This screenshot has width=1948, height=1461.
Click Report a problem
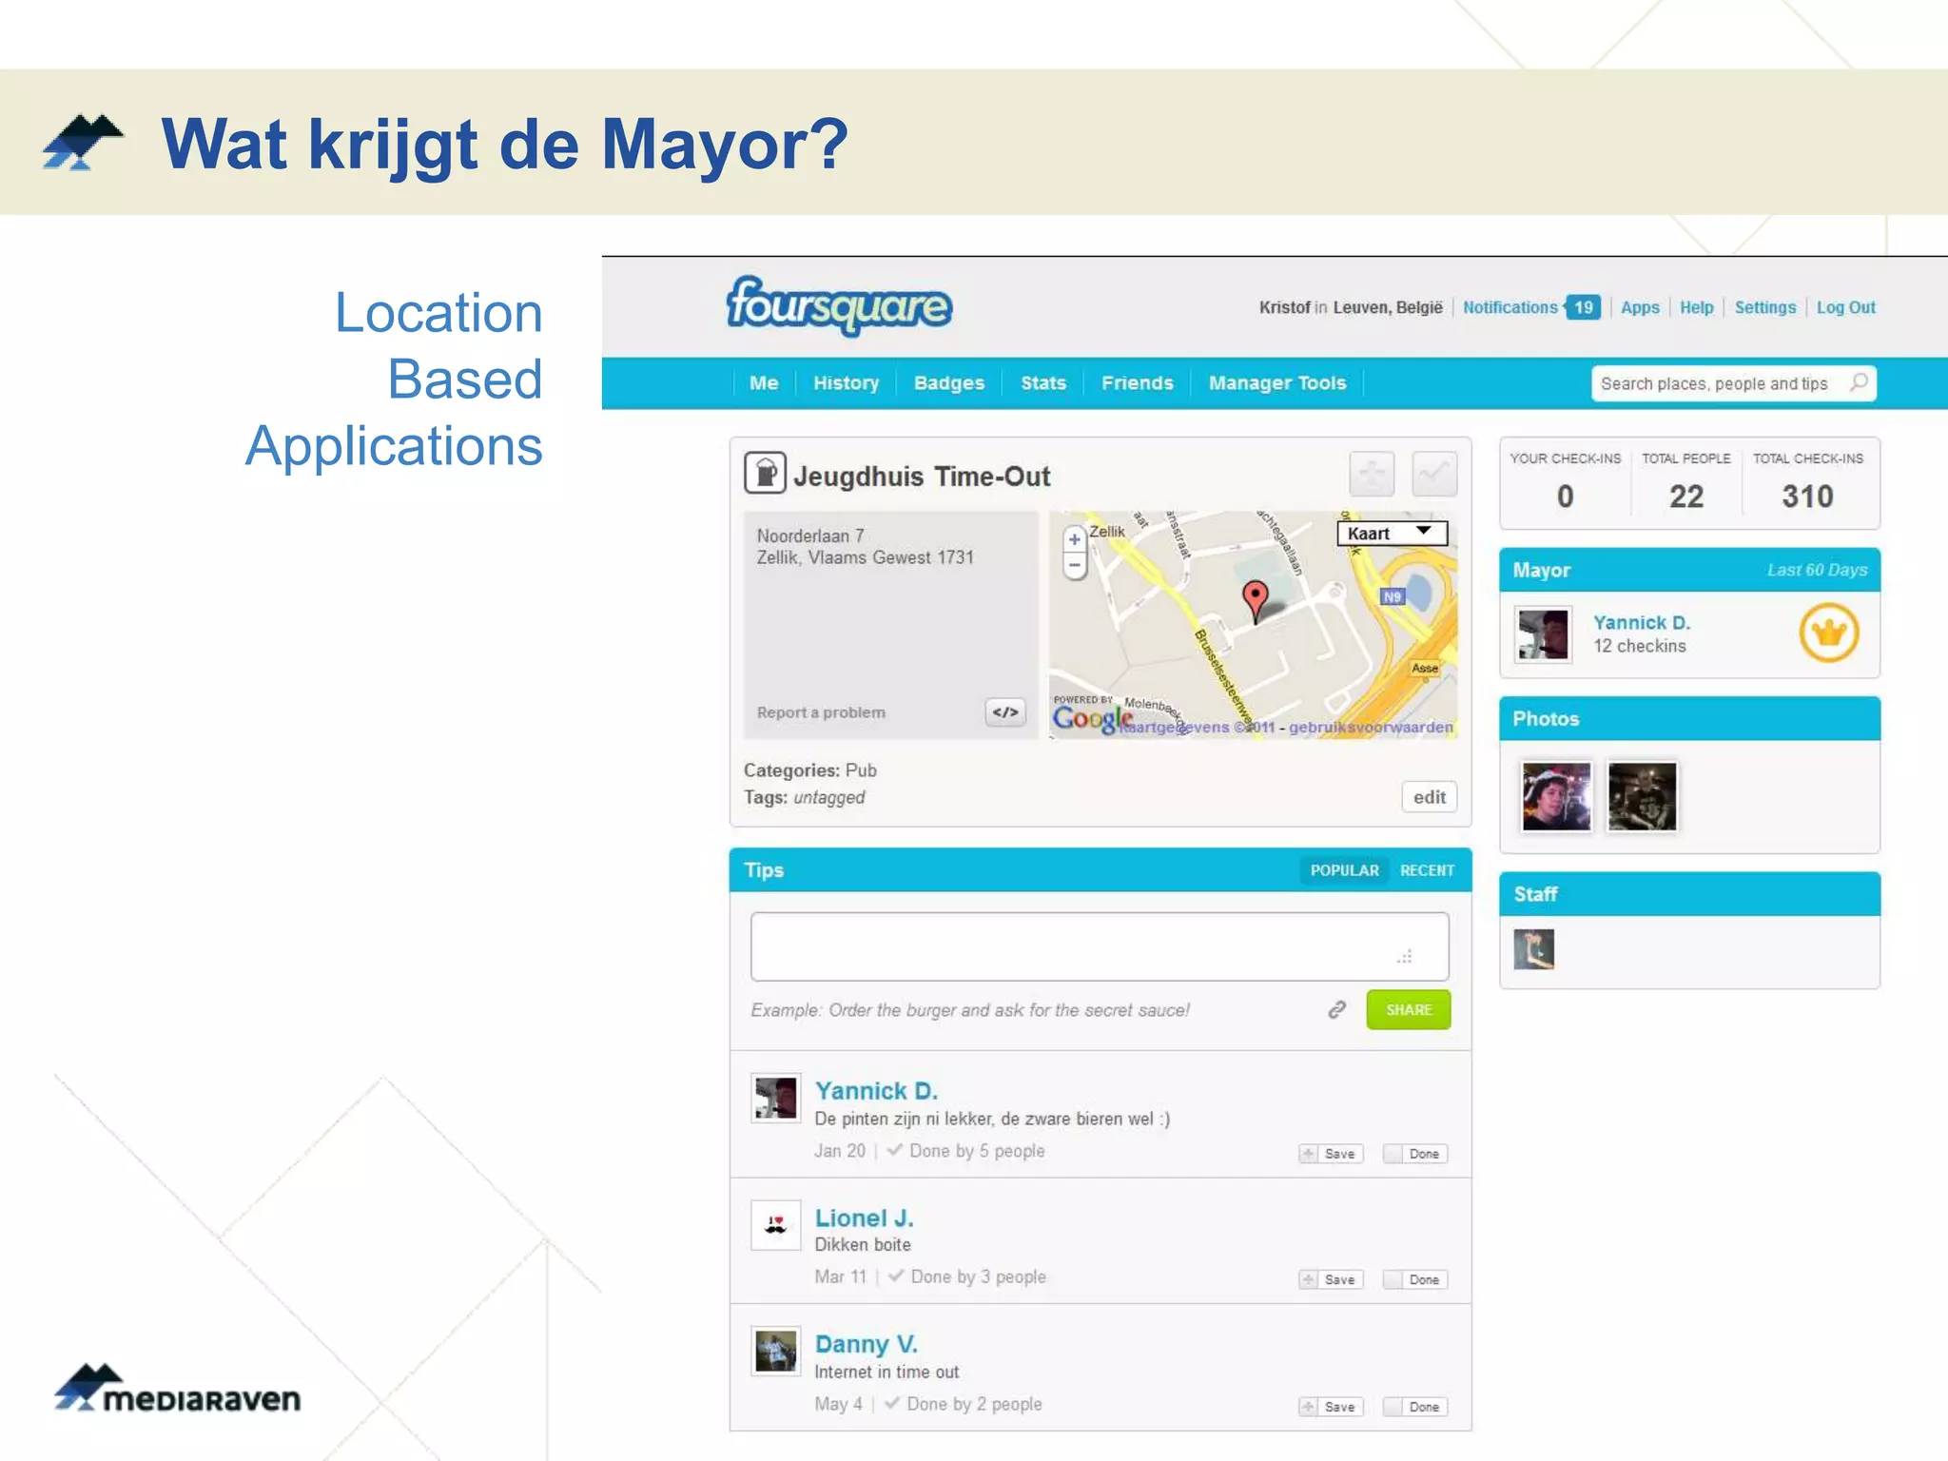821,712
